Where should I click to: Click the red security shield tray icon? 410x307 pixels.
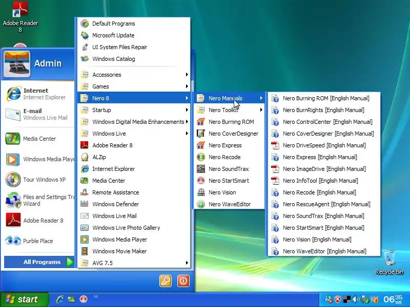[338, 299]
